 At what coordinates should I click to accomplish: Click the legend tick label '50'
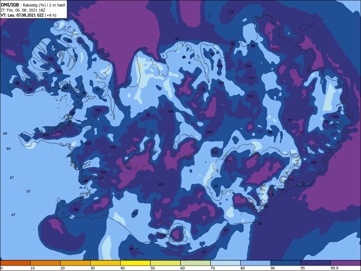(x=153, y=268)
